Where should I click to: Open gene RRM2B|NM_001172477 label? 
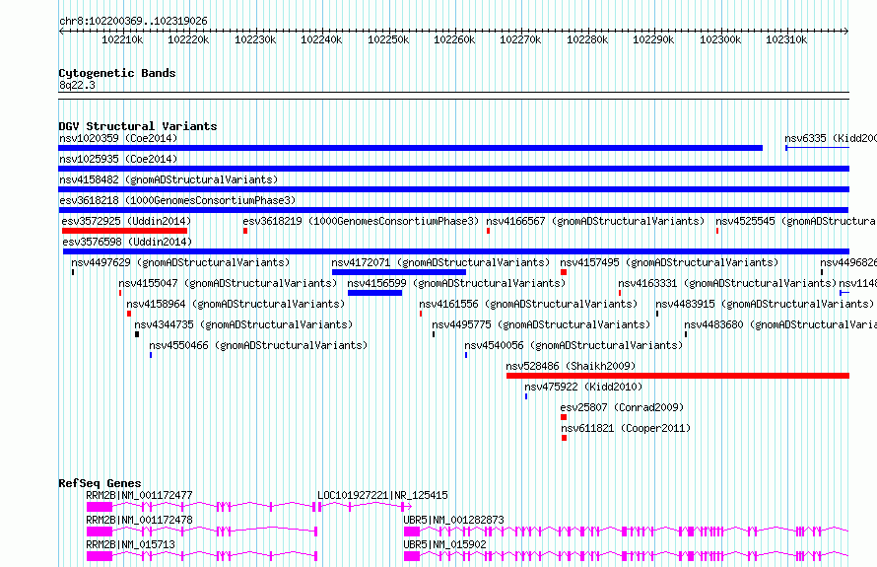pyautogui.click(x=139, y=495)
